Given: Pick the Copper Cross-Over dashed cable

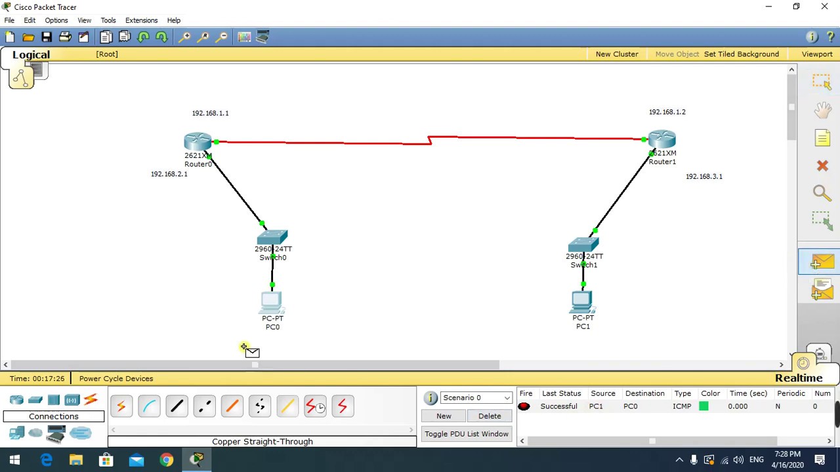Looking at the screenshot, I should pyautogui.click(x=204, y=406).
